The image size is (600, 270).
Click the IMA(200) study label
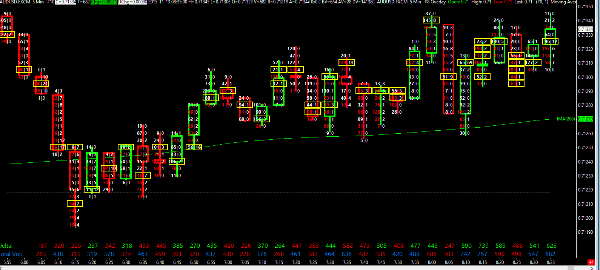pyautogui.click(x=566, y=119)
